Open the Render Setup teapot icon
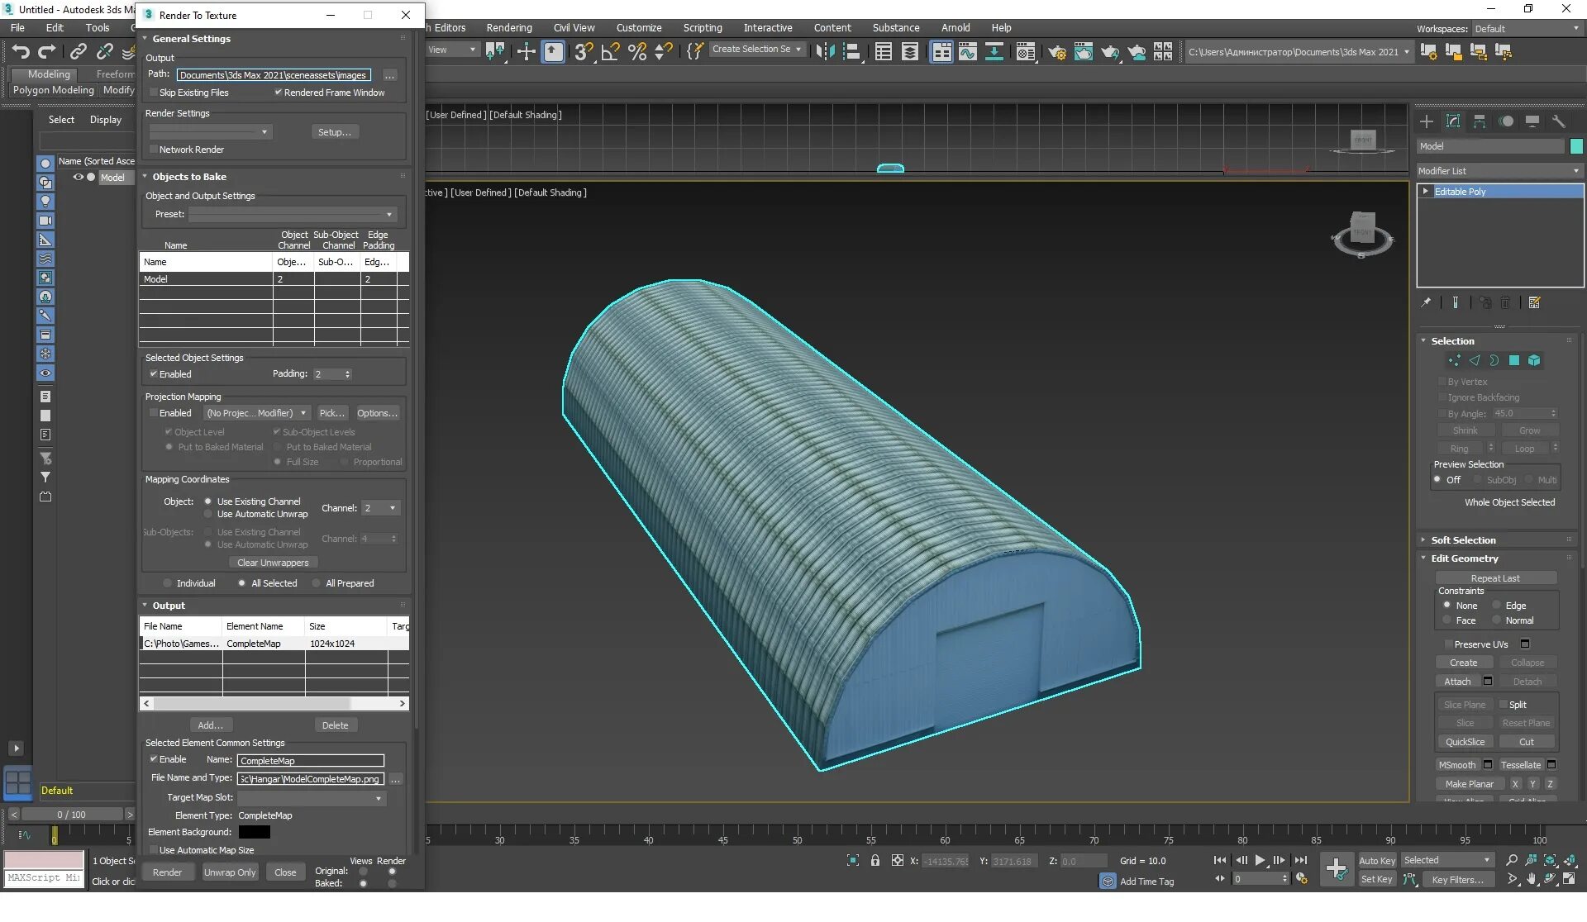 tap(1056, 51)
